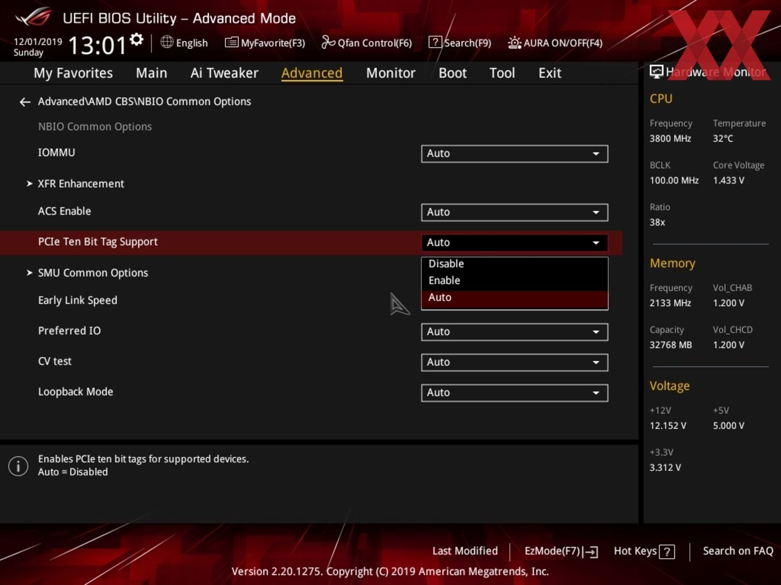This screenshot has height=585, width=781.
Task: Click the Last Modified button
Action: click(x=465, y=551)
